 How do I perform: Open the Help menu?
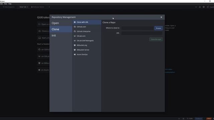click(x=10, y=4)
